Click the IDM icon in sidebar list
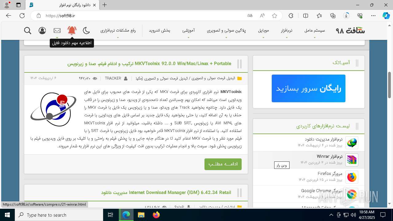 tap(352, 142)
